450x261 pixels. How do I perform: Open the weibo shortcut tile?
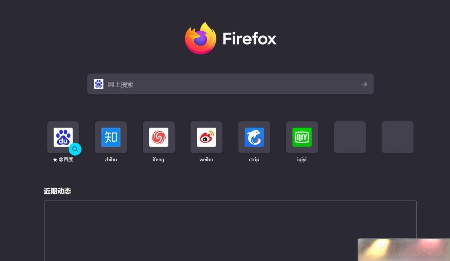click(207, 137)
